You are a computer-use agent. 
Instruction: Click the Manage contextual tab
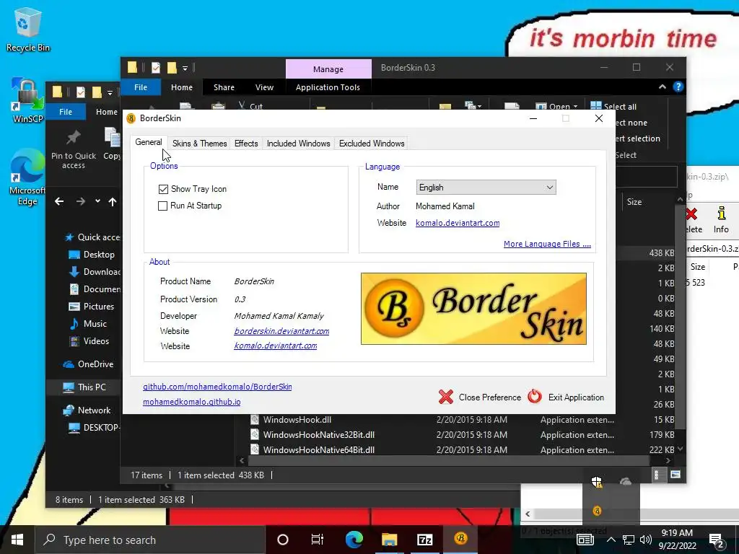[328, 69]
